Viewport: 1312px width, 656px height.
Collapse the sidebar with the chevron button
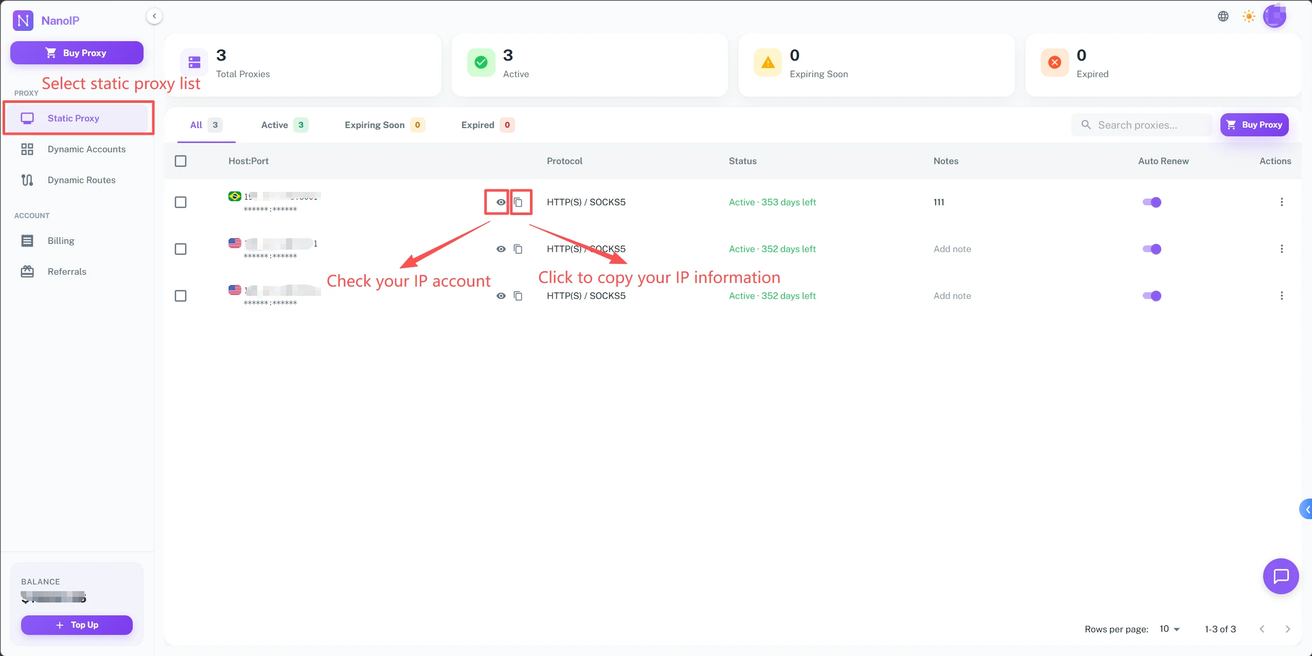154,16
